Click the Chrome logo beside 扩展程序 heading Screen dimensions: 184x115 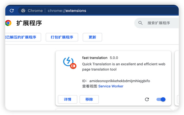(8, 23)
